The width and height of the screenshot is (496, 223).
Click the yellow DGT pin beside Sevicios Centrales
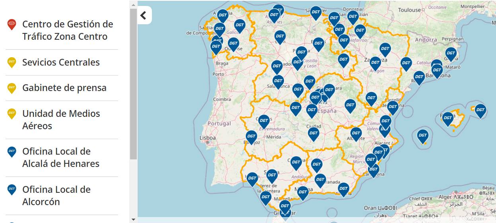click(x=12, y=62)
